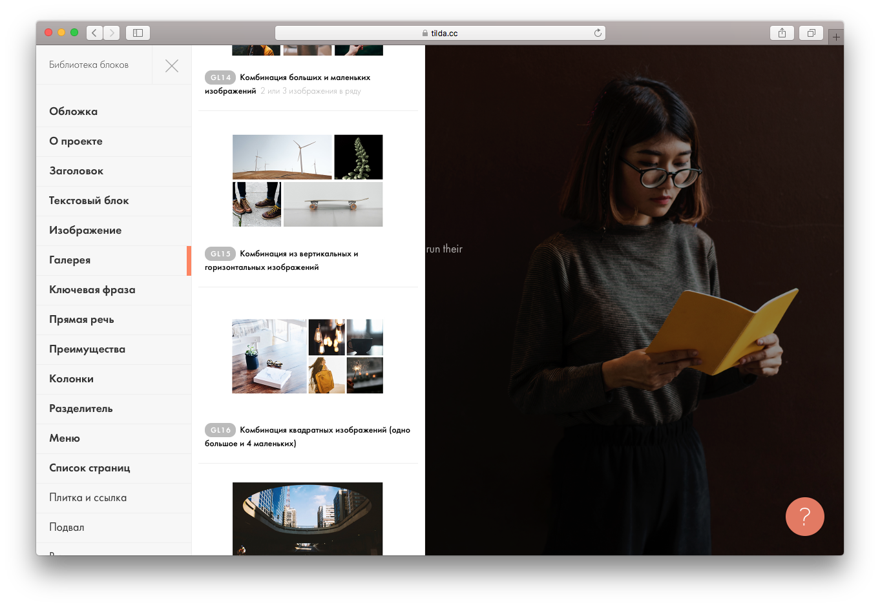Open the Safari share button
This screenshot has height=607, width=880.
(x=782, y=33)
